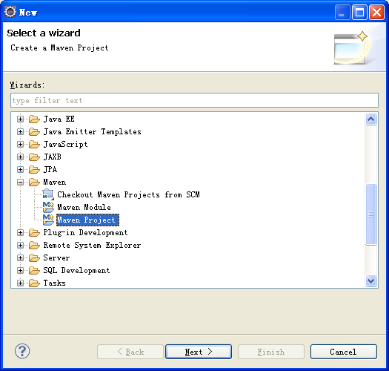Expand the Java Emitter Templates category
389x371 pixels.
[20, 131]
